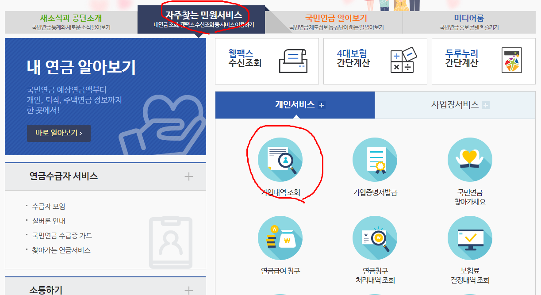The width and height of the screenshot is (541, 295).
Task: Click the 바로 알아보기 button
Action: pos(59,133)
